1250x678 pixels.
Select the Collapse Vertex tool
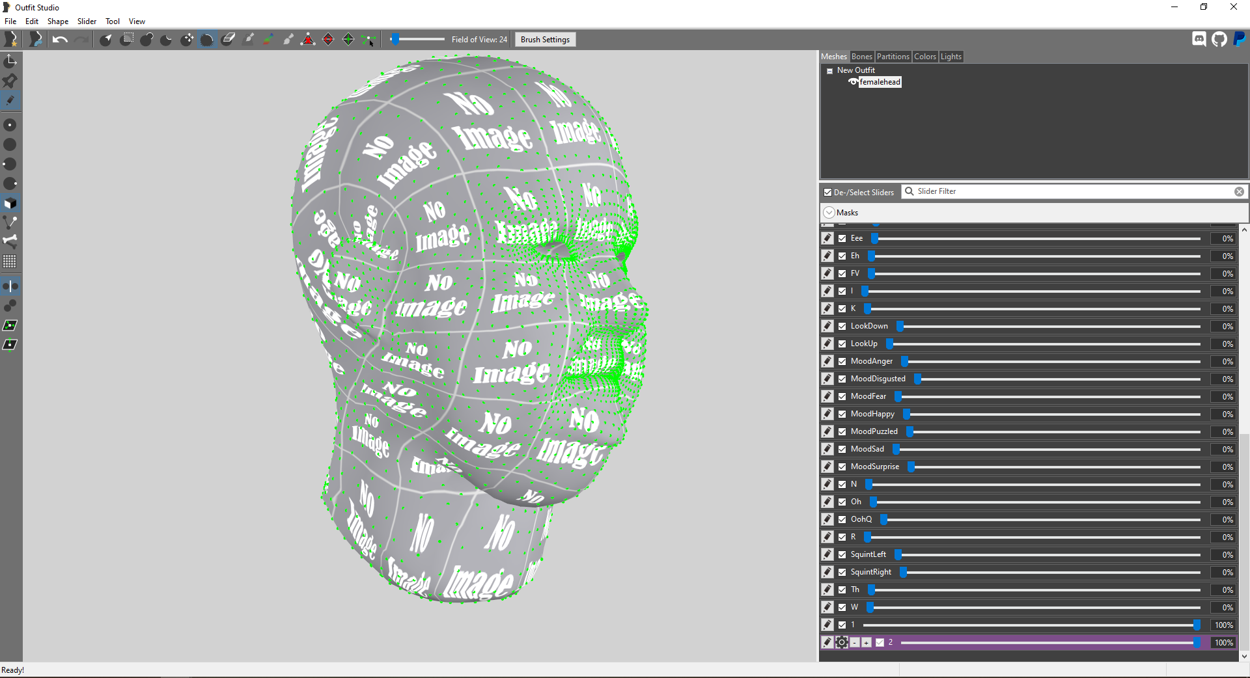coord(309,40)
